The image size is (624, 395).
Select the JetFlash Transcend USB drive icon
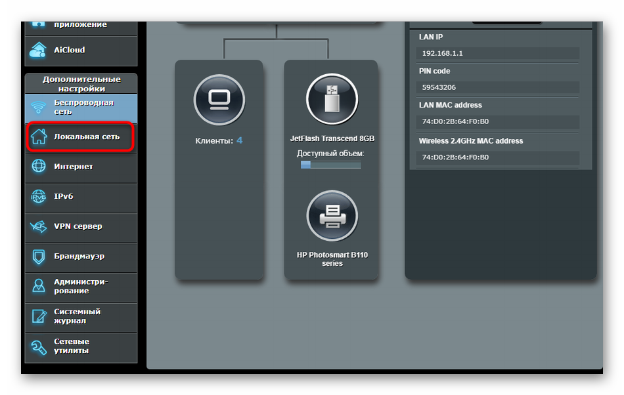(x=332, y=100)
